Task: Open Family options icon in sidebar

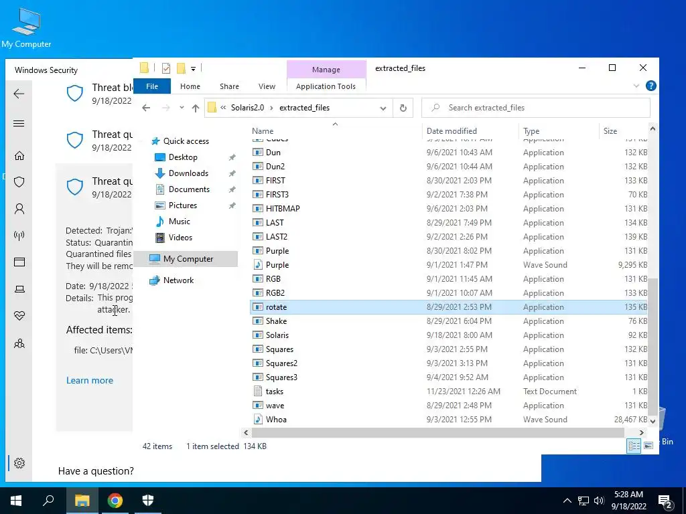Action: 19,343
